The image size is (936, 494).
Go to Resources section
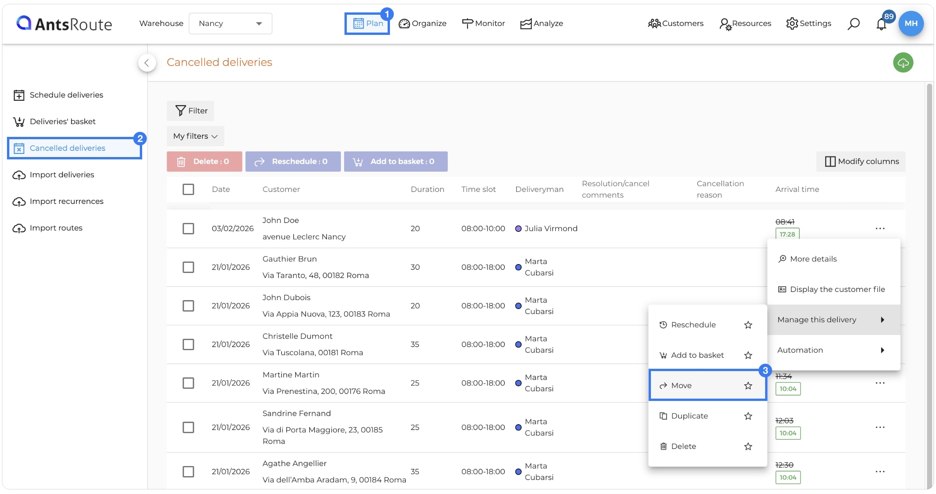(745, 24)
